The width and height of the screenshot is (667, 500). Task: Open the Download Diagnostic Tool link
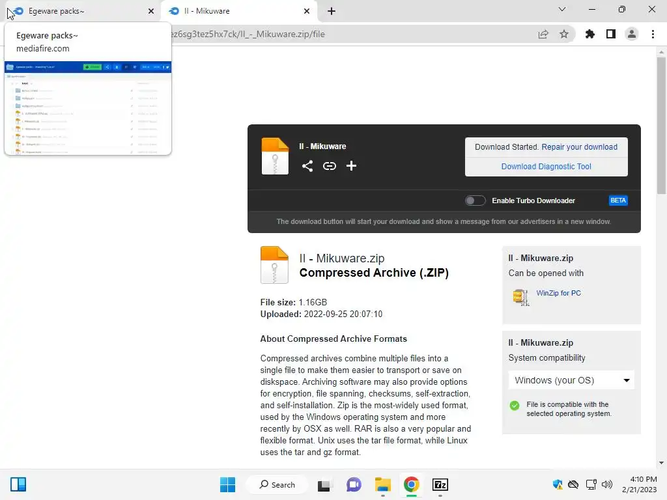click(546, 167)
